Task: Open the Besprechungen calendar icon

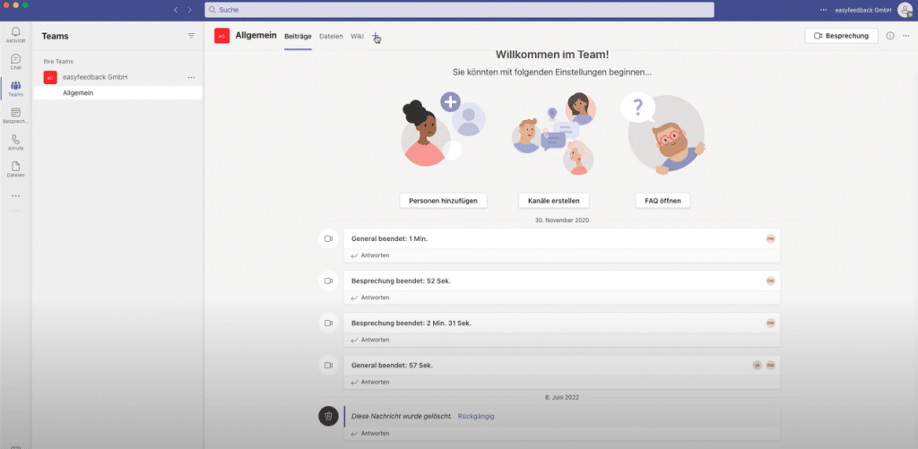Action: 16,116
